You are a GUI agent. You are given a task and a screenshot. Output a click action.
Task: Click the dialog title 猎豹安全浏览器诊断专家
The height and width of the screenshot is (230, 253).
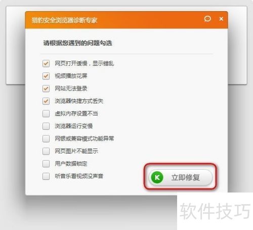click(65, 20)
